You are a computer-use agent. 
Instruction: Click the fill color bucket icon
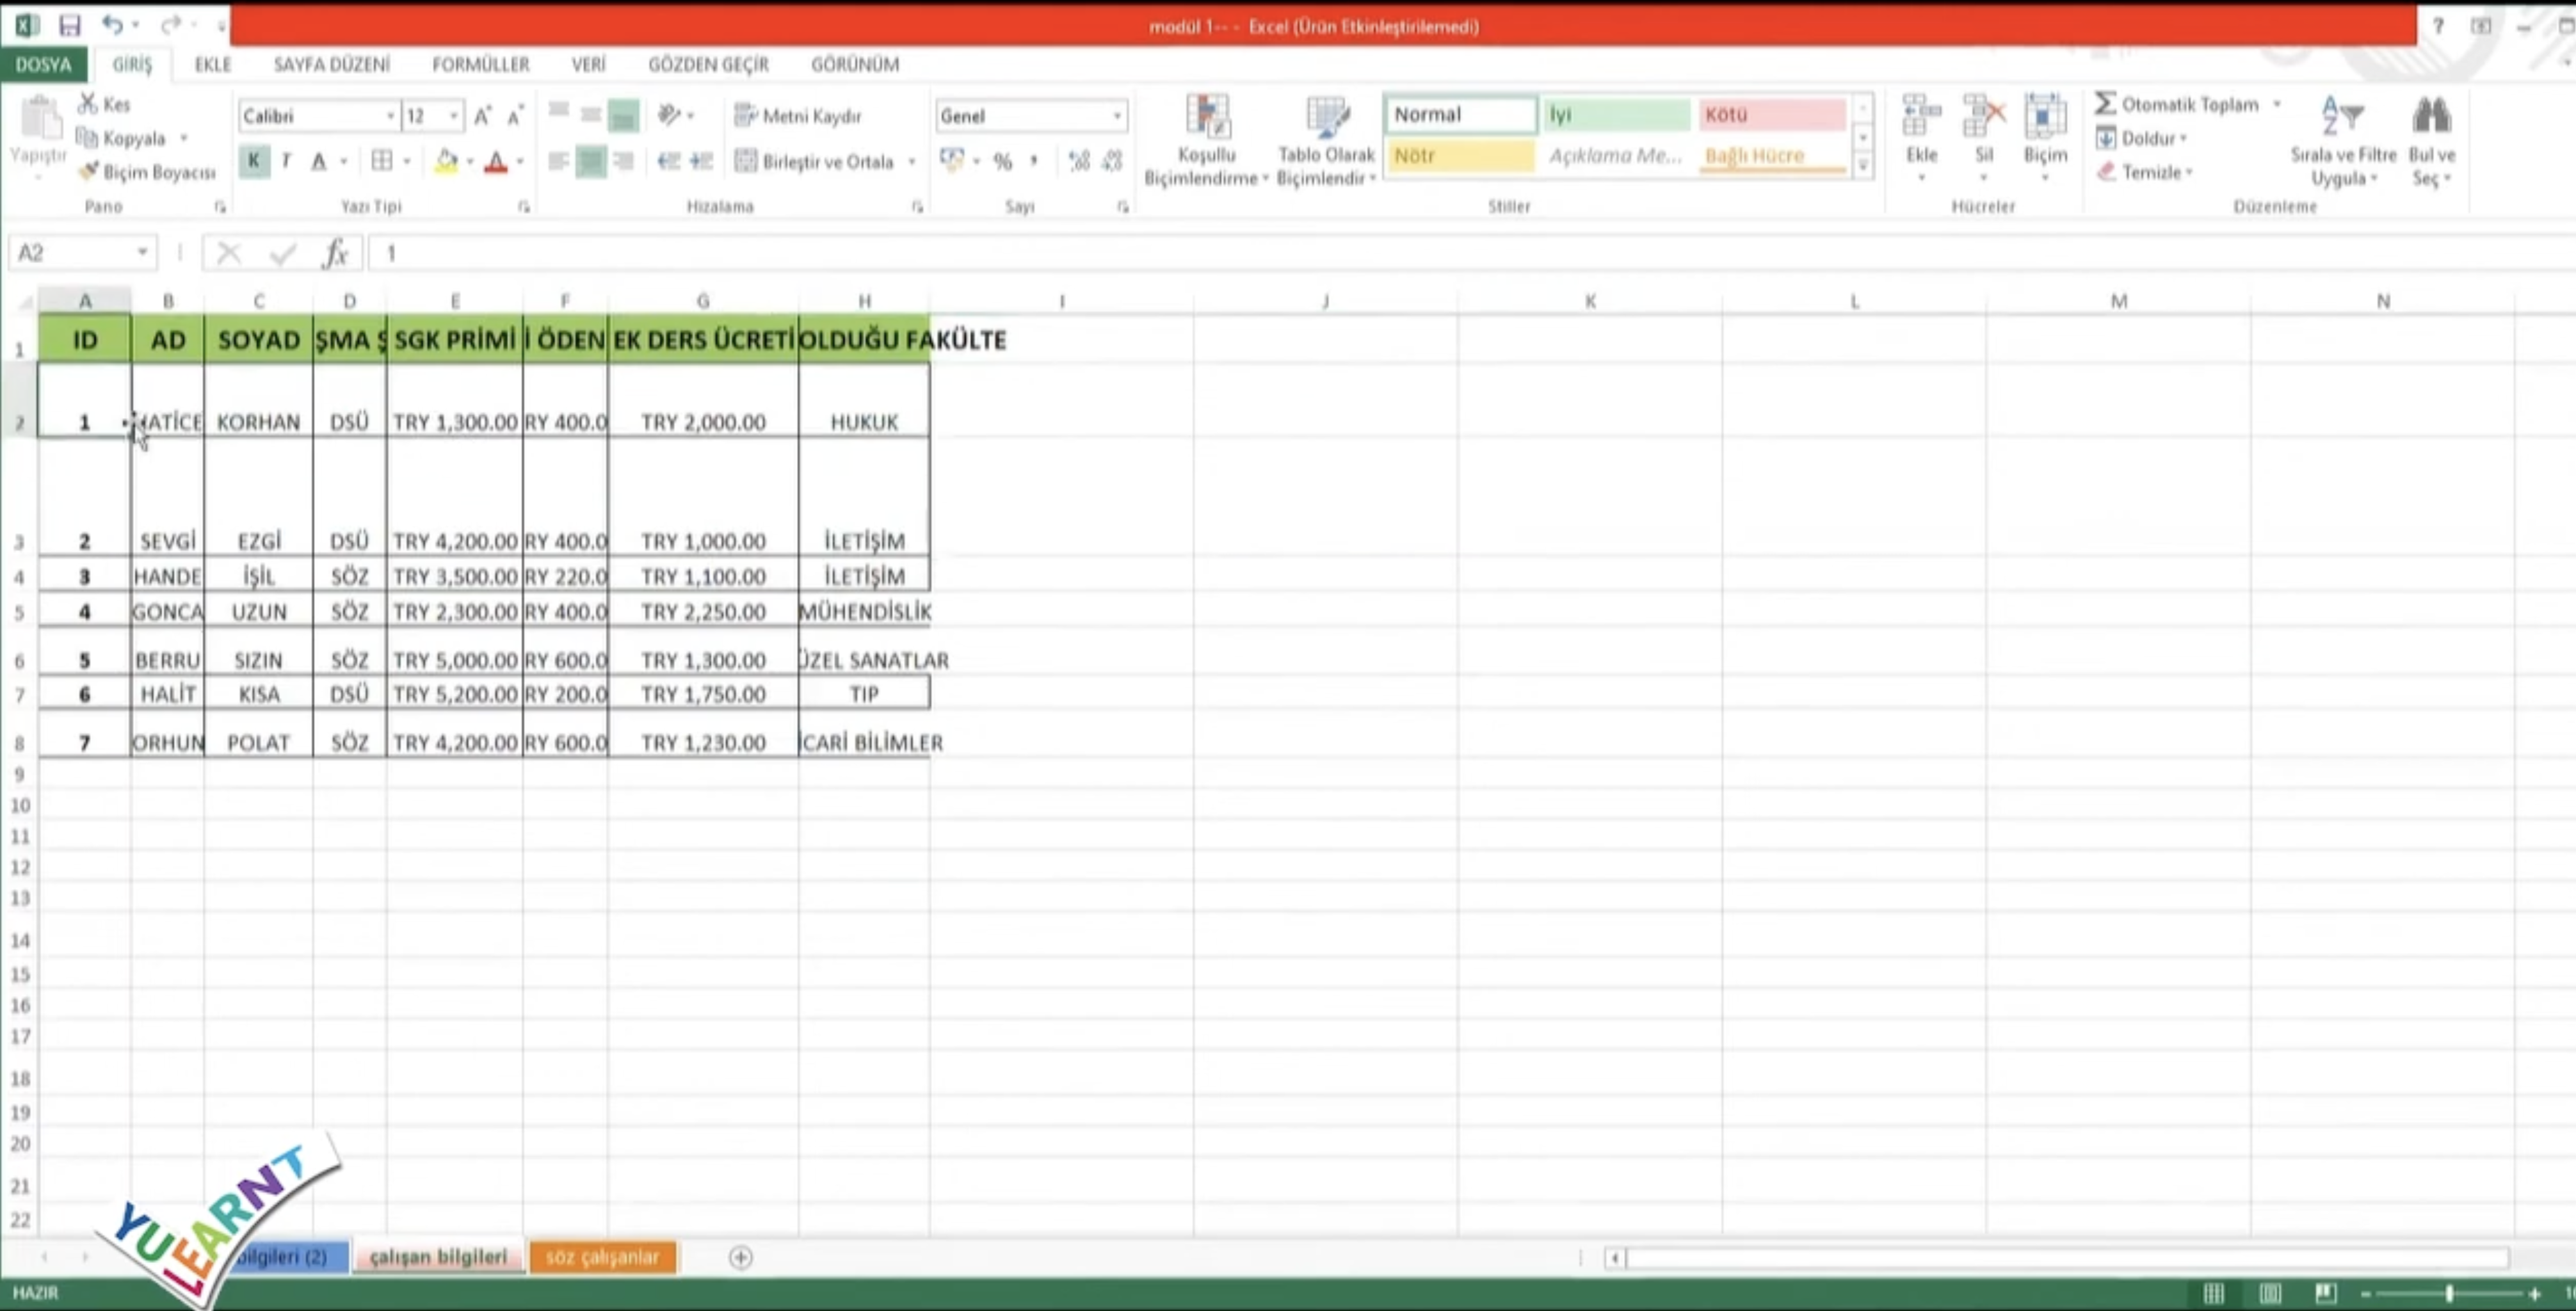[x=446, y=161]
